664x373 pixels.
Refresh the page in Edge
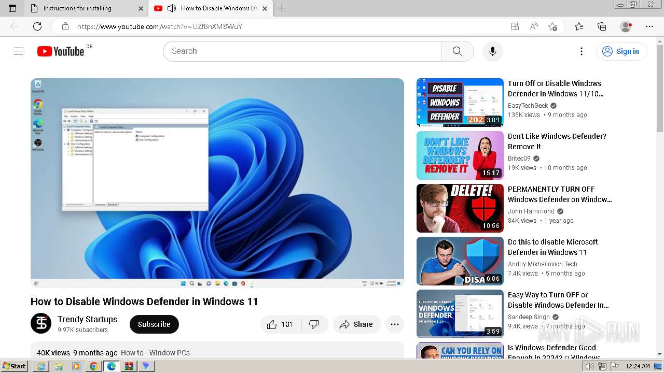pyautogui.click(x=37, y=26)
